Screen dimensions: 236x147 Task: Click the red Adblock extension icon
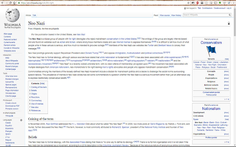coord(198,3)
